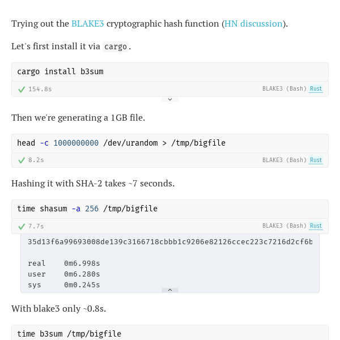
Task: Click BLAKE3 (Bash) label on shasum cell
Action: click(284, 226)
